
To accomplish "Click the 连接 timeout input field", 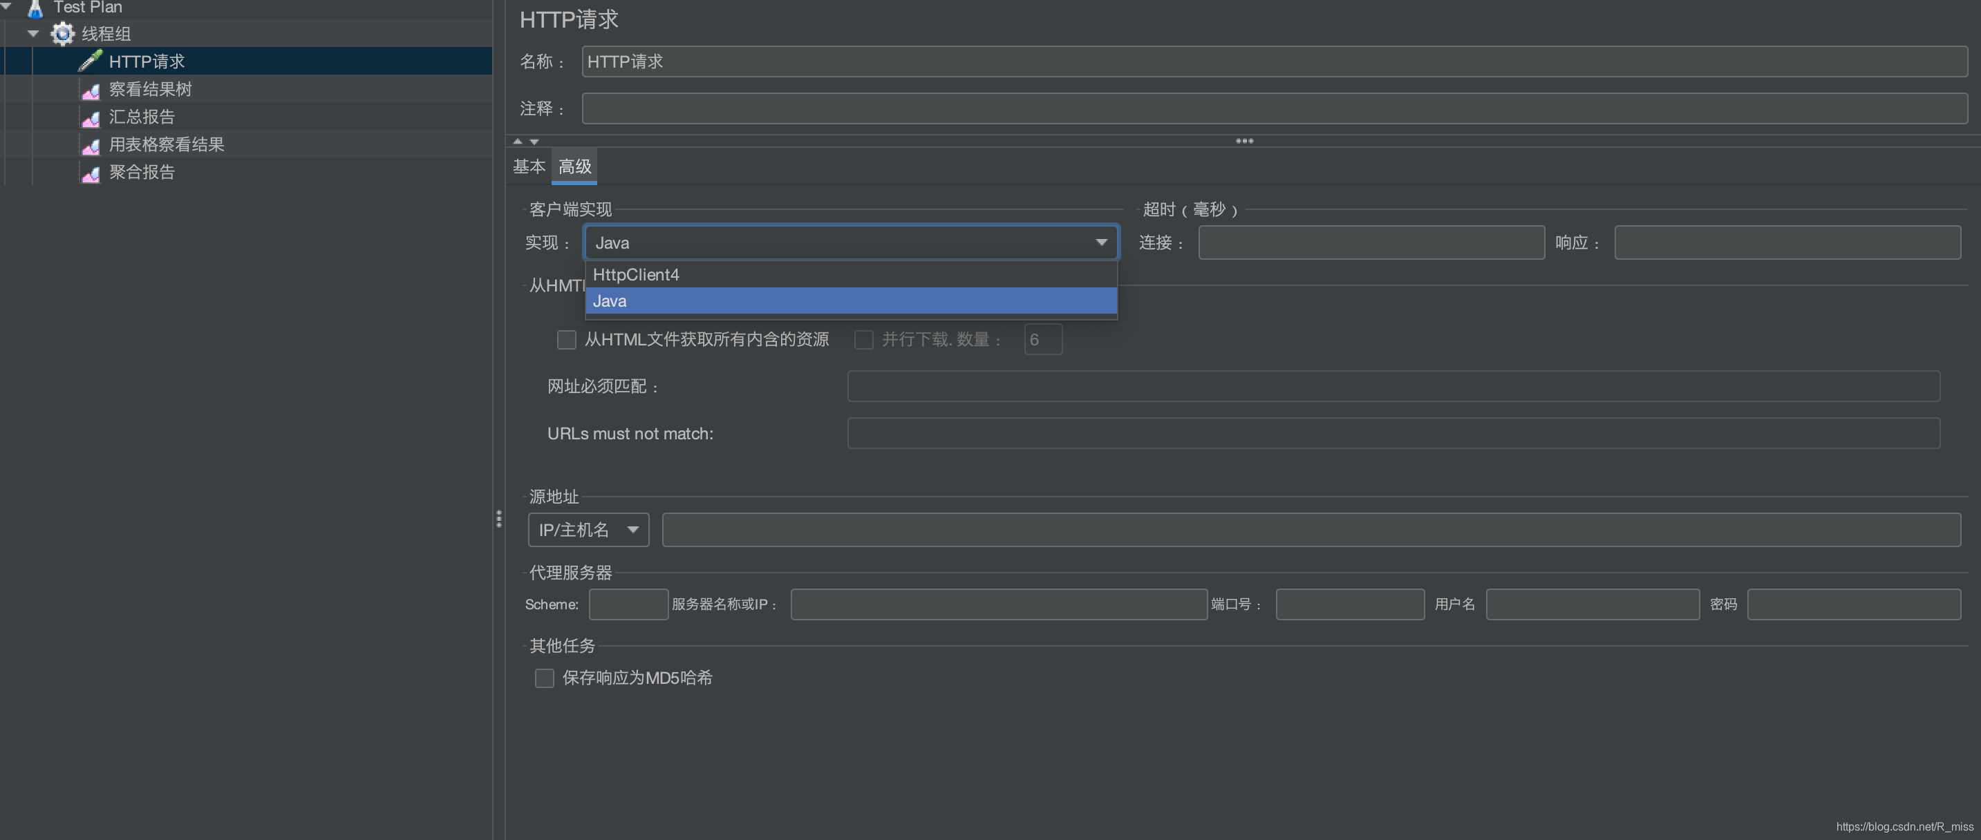I will coord(1371,243).
